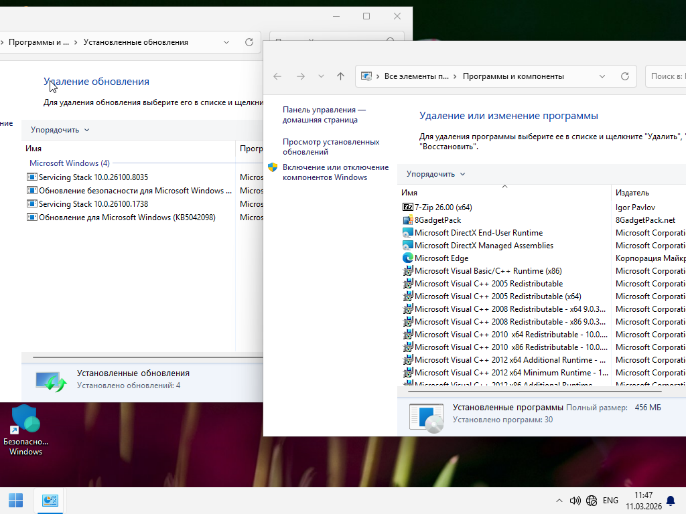This screenshot has height=514, width=686.
Task: Open the Windows Start menu
Action: pos(15,500)
